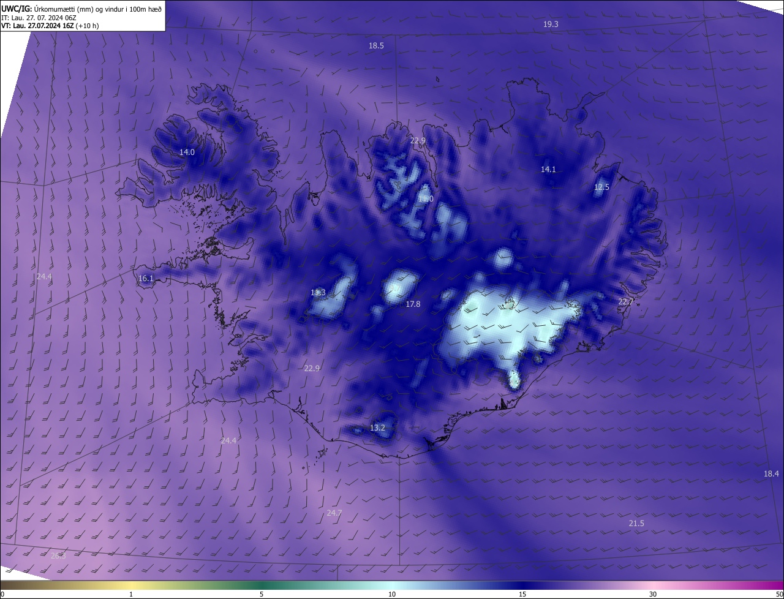The image size is (784, 599).
Task: Select the 21.5 map value
Action: pos(636,523)
